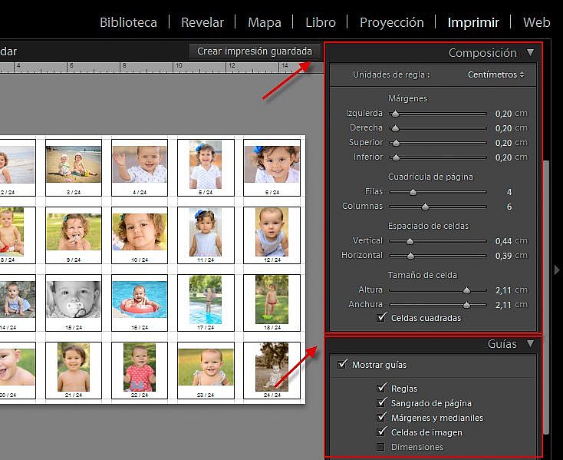Click the Filas slider handle
Image resolution: width=563 pixels, height=460 pixels.
(413, 192)
